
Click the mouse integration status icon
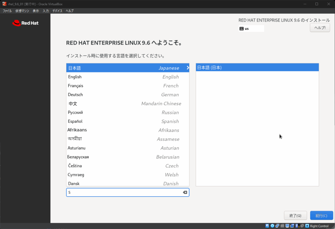tap(302, 226)
